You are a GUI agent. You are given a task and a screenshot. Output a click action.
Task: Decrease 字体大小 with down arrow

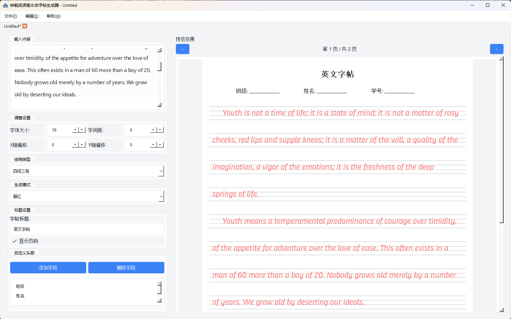pyautogui.click(x=82, y=130)
